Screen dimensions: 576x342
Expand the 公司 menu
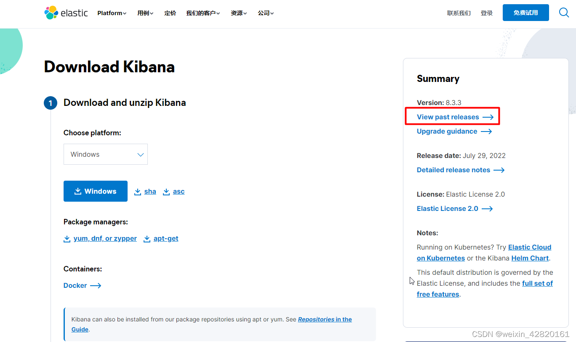(x=266, y=13)
